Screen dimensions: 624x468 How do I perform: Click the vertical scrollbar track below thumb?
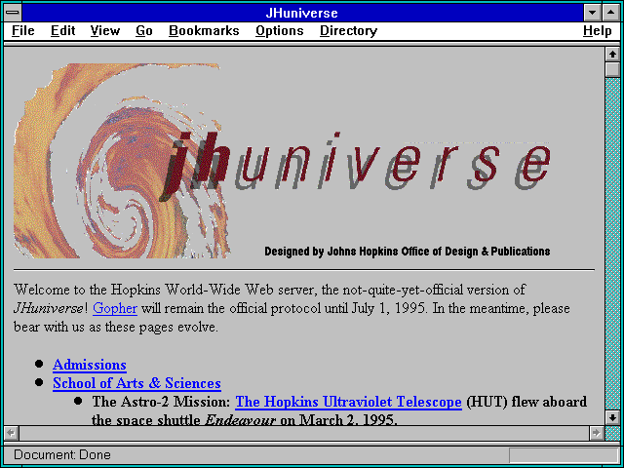[612, 244]
